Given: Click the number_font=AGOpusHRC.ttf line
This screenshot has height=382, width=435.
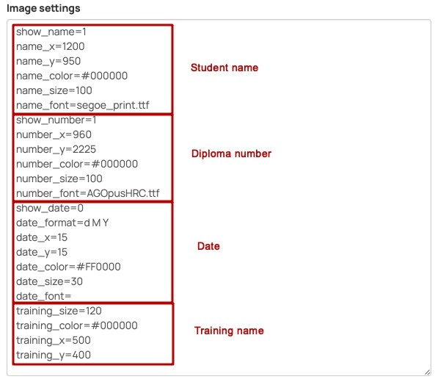Looking at the screenshot, I should 88,193.
